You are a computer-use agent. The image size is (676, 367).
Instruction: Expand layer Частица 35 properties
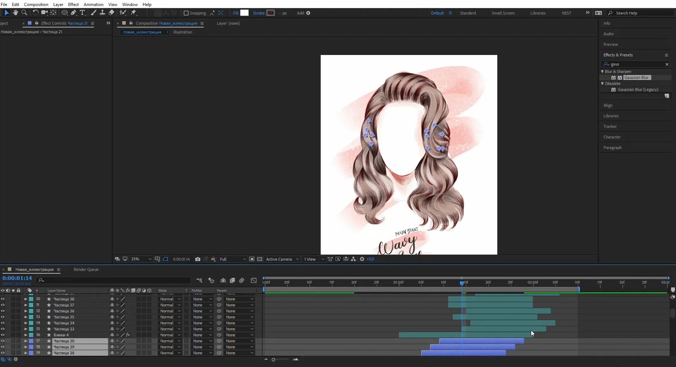pos(26,317)
